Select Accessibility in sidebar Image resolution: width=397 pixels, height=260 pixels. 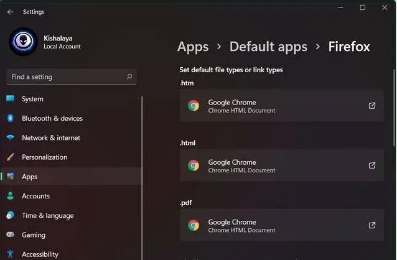[40, 254]
